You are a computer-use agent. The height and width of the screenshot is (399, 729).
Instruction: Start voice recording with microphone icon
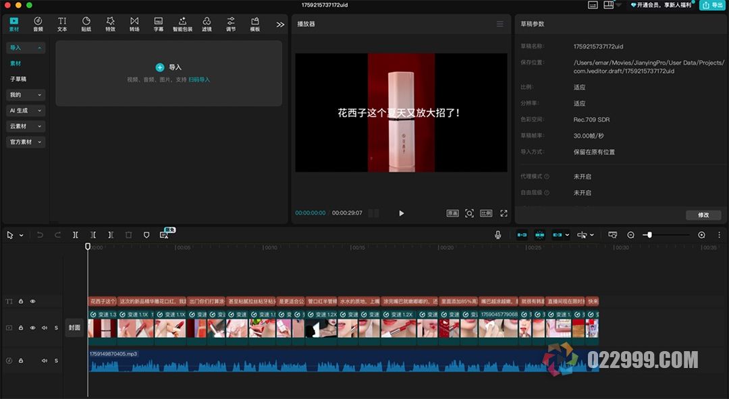pyautogui.click(x=498, y=235)
